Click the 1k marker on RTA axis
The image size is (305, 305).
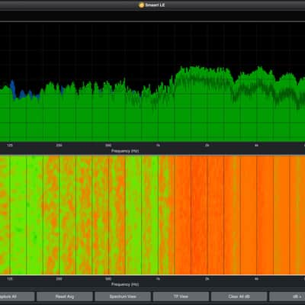point(158,146)
